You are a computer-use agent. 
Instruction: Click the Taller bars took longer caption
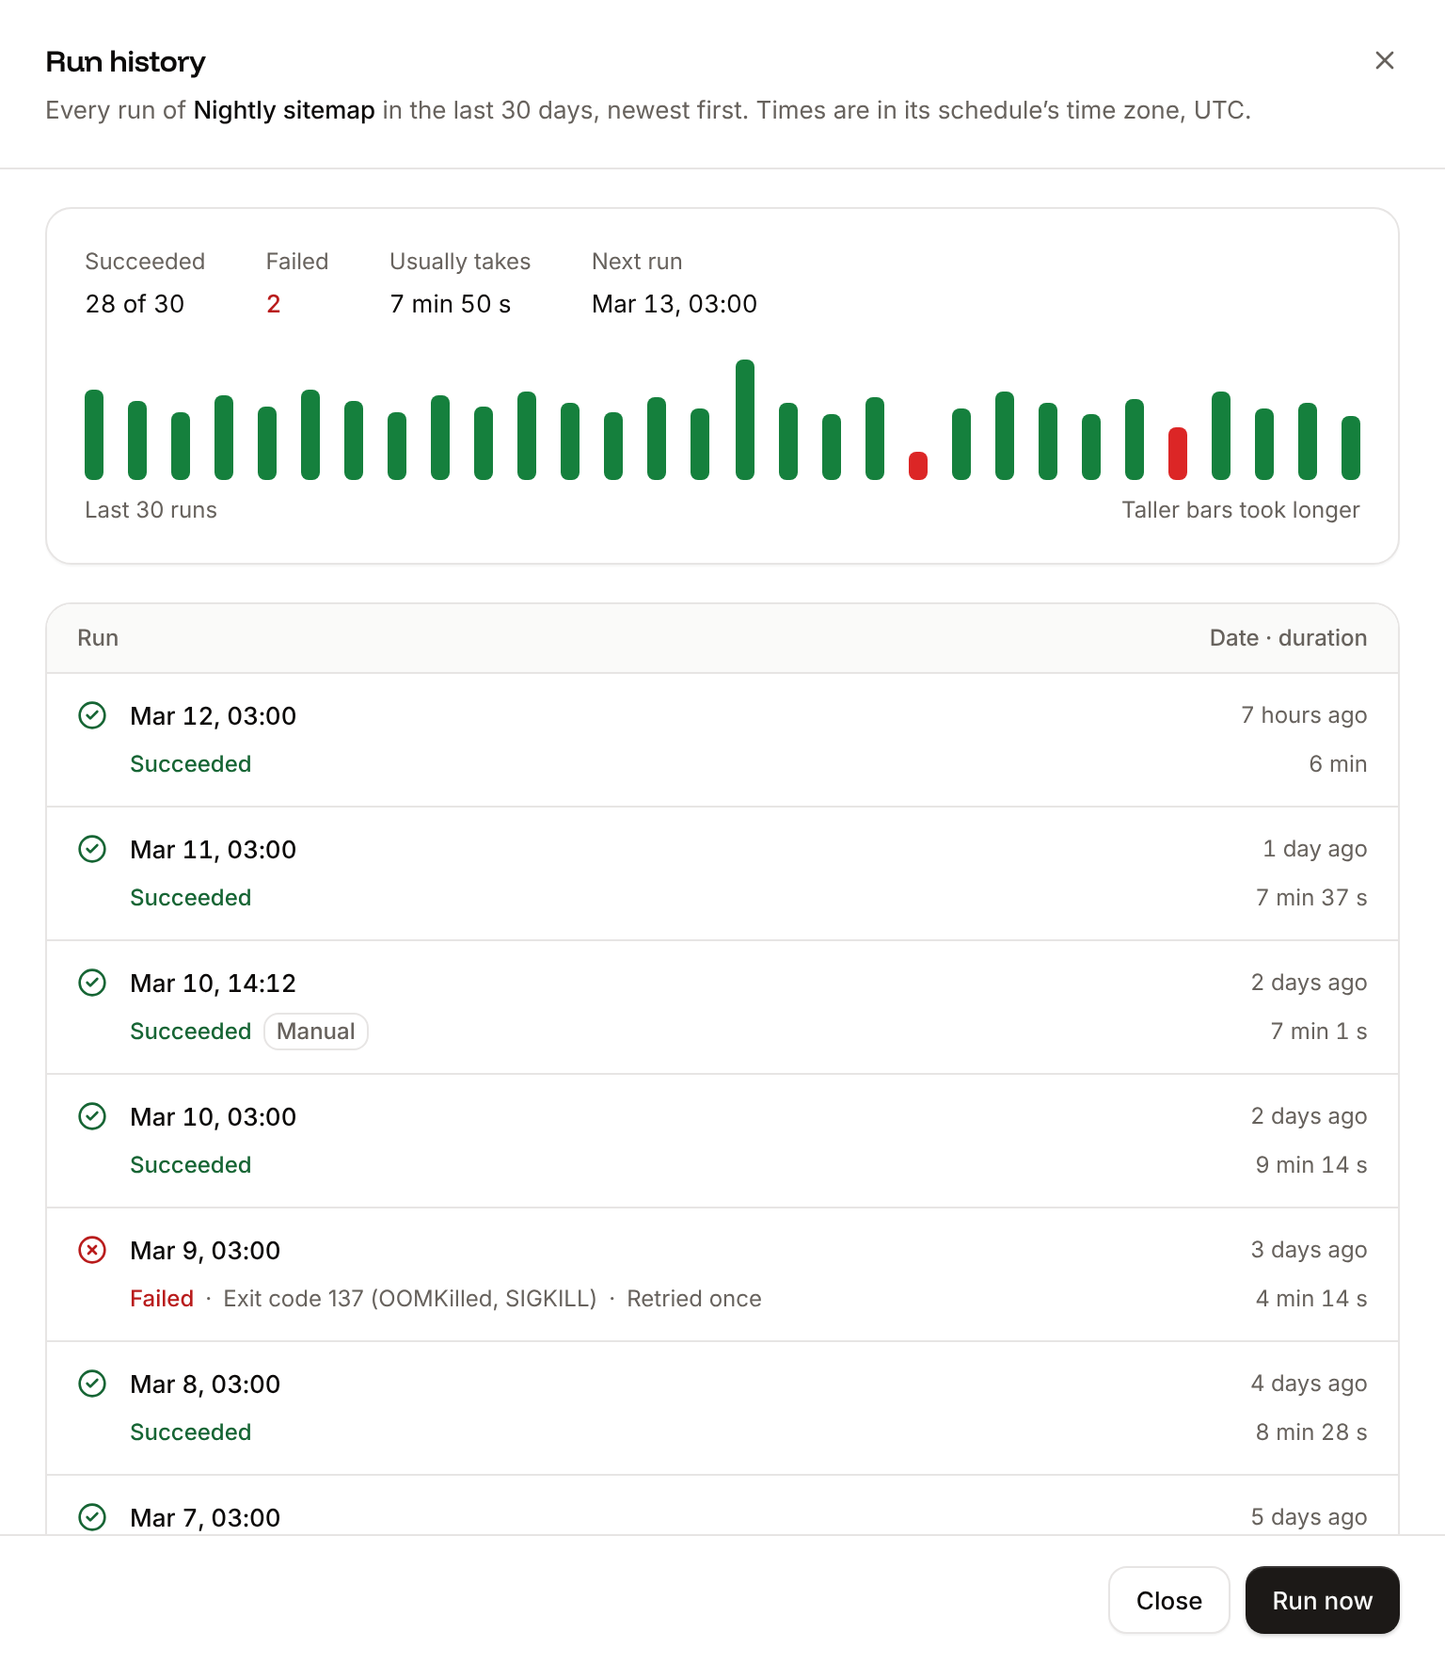[x=1241, y=510]
